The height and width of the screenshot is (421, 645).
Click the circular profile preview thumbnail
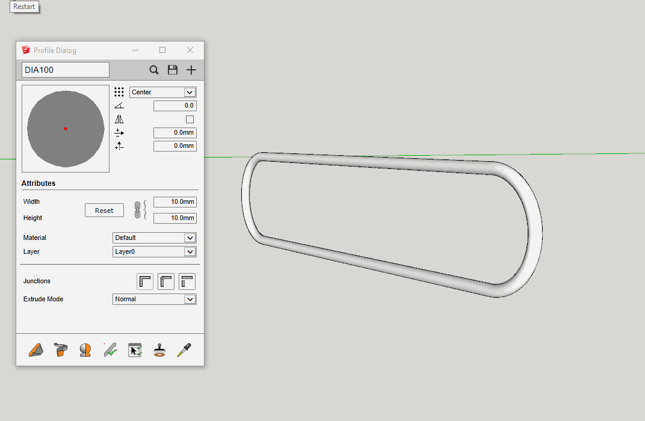[66, 129]
